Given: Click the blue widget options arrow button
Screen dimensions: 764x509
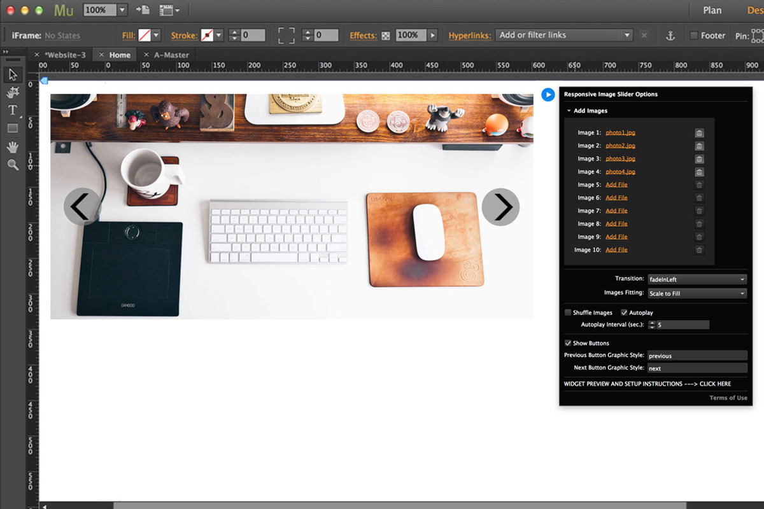Looking at the screenshot, I should pyautogui.click(x=548, y=95).
